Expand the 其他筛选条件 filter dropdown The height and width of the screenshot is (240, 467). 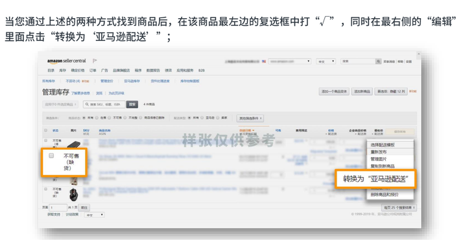[250, 118]
